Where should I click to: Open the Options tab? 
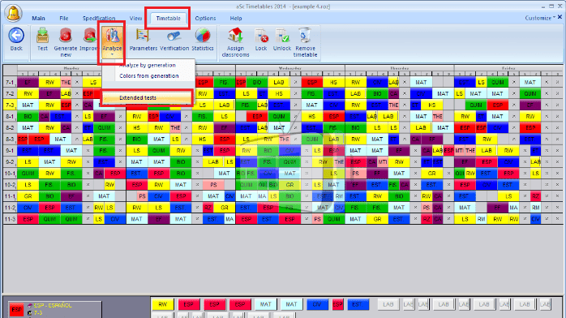tap(205, 18)
